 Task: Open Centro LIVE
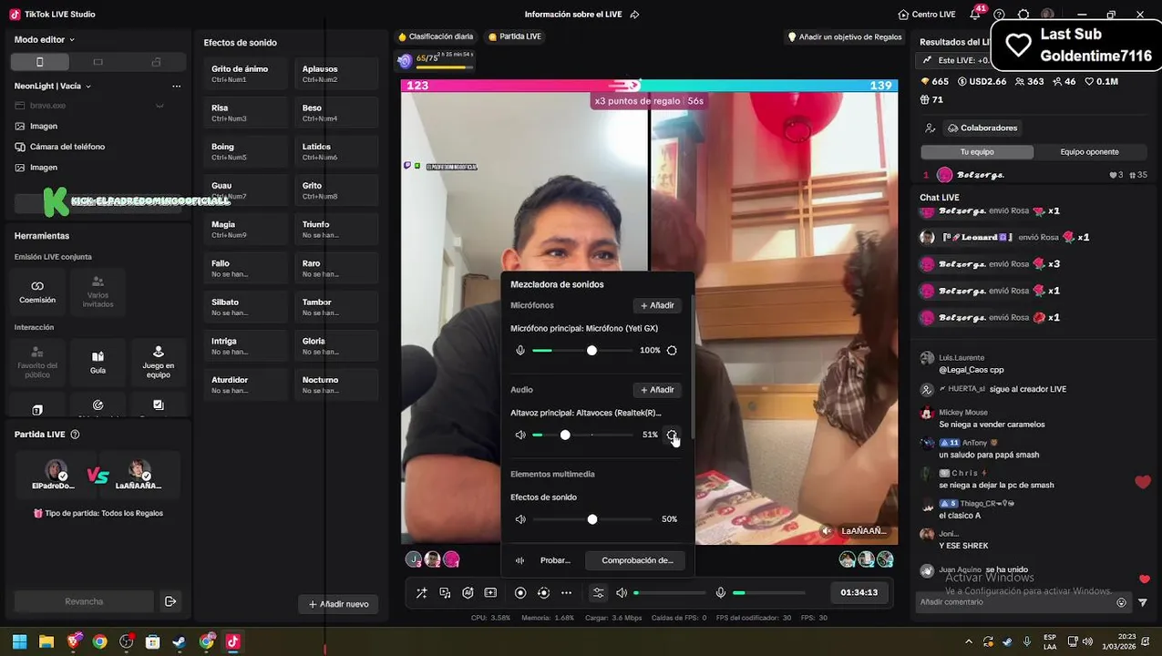tap(927, 15)
